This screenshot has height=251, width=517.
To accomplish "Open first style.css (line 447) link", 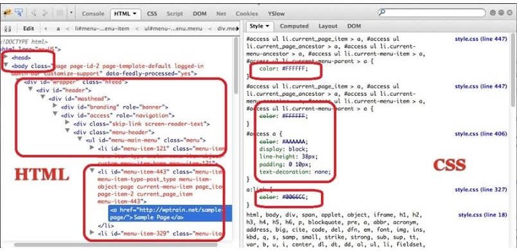I will (481, 39).
